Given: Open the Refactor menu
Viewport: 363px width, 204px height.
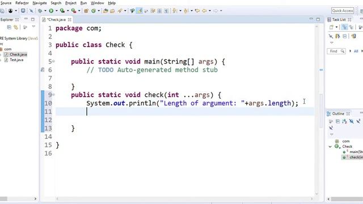Looking at the screenshot, I should [22, 3].
